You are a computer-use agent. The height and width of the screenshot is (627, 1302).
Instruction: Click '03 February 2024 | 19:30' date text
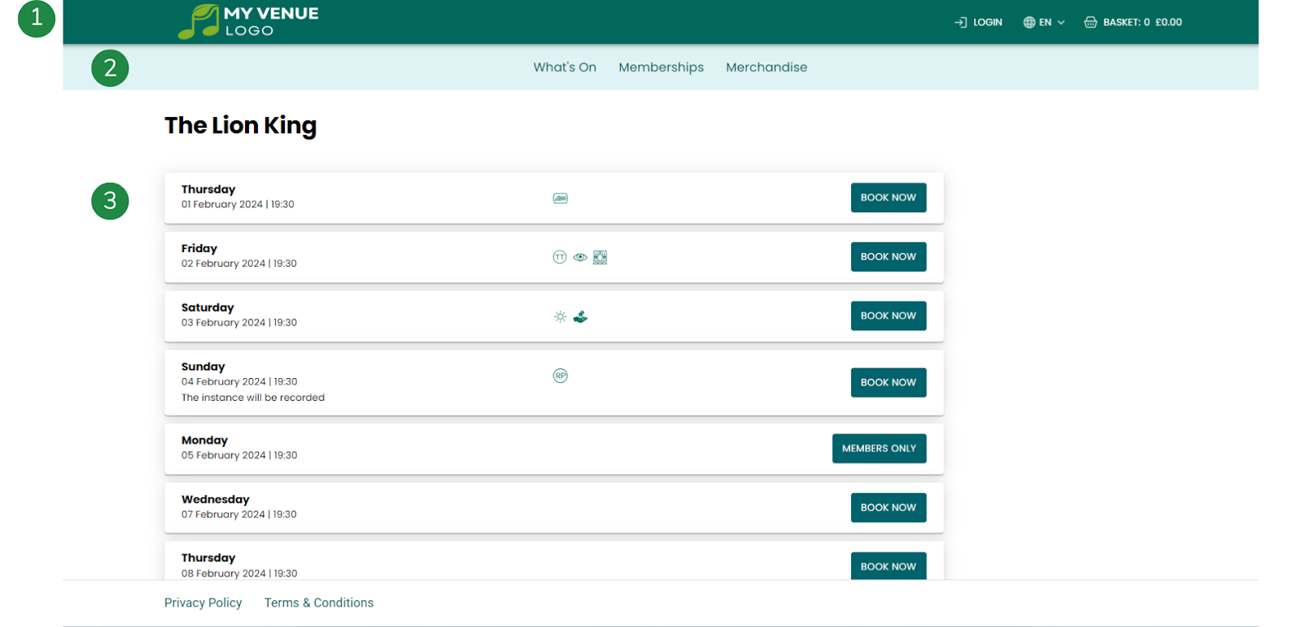pyautogui.click(x=239, y=323)
